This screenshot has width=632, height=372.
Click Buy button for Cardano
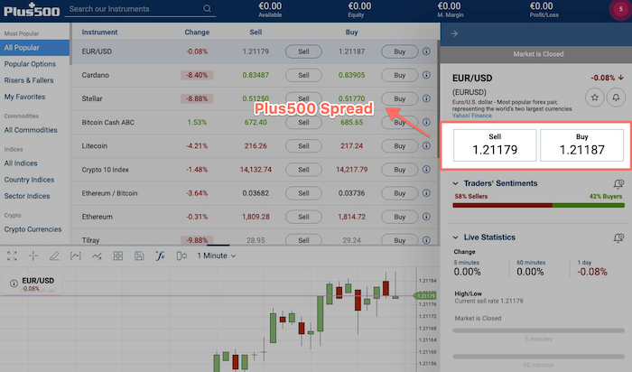click(399, 75)
